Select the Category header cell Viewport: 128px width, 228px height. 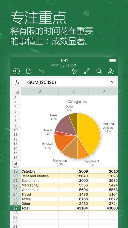(40, 171)
